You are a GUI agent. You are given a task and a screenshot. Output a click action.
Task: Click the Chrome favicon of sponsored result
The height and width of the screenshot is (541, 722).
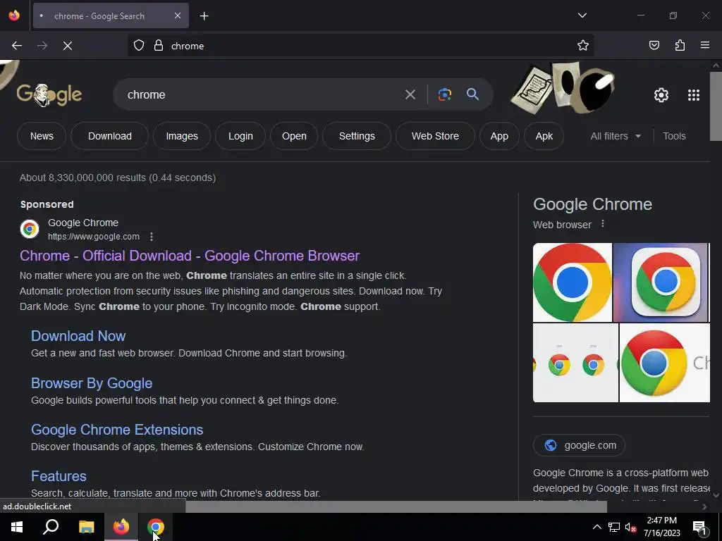(30, 229)
